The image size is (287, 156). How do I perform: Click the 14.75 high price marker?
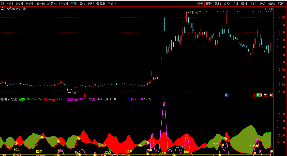pos(194,13)
